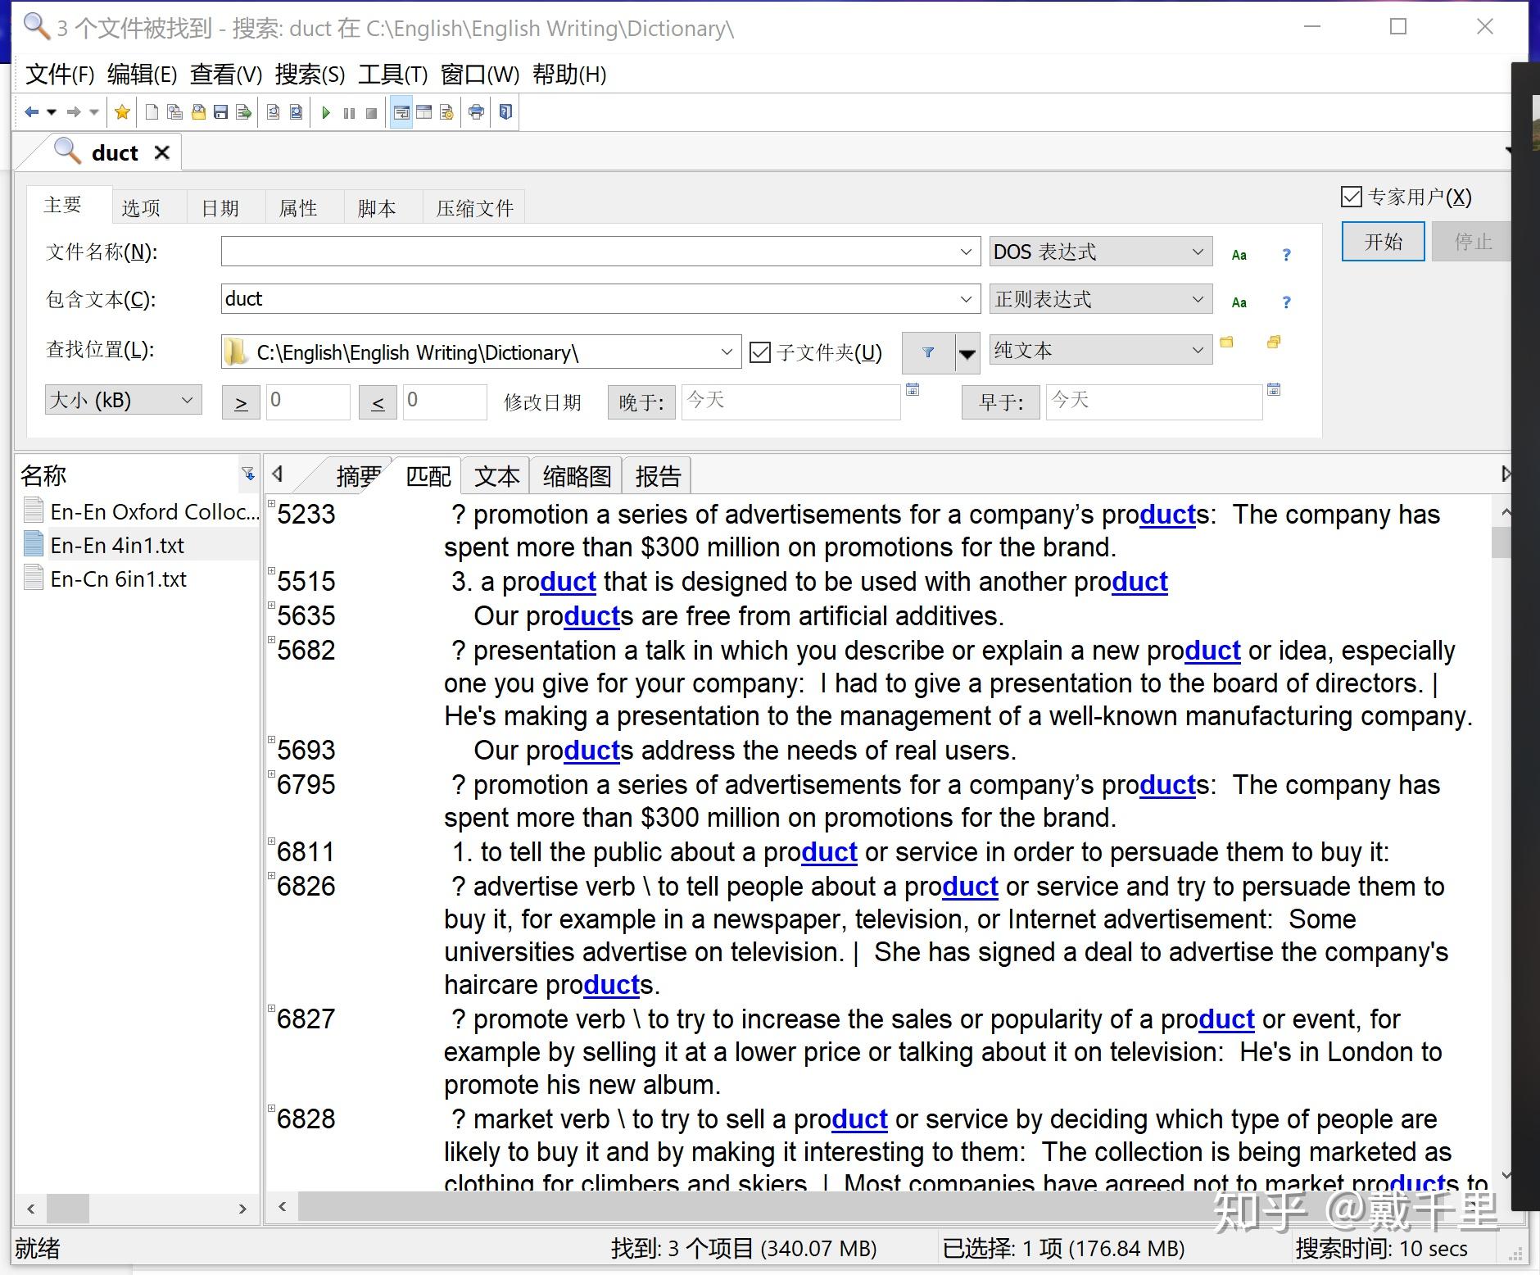Click the highlighted word-wrap view toolbar icon
Image resolution: width=1540 pixels, height=1275 pixels.
click(x=401, y=112)
